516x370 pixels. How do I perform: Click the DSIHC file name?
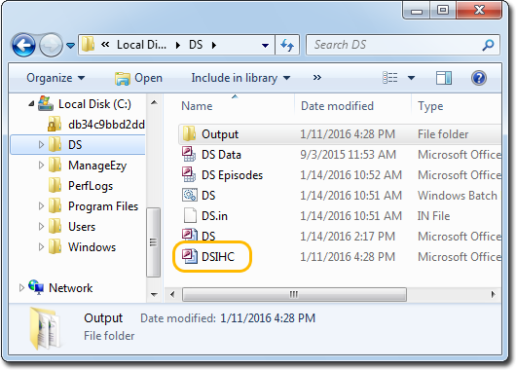pos(218,257)
